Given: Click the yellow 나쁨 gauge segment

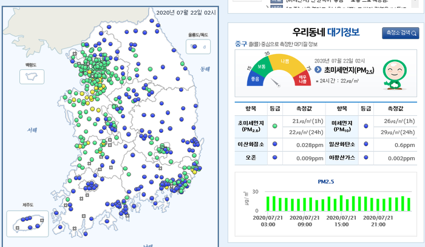Looking at the screenshot, I should [x=284, y=63].
